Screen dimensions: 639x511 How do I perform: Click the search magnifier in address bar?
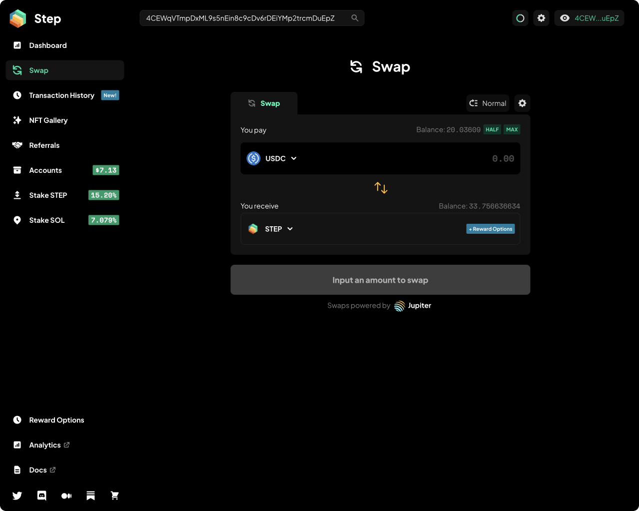[x=355, y=18]
